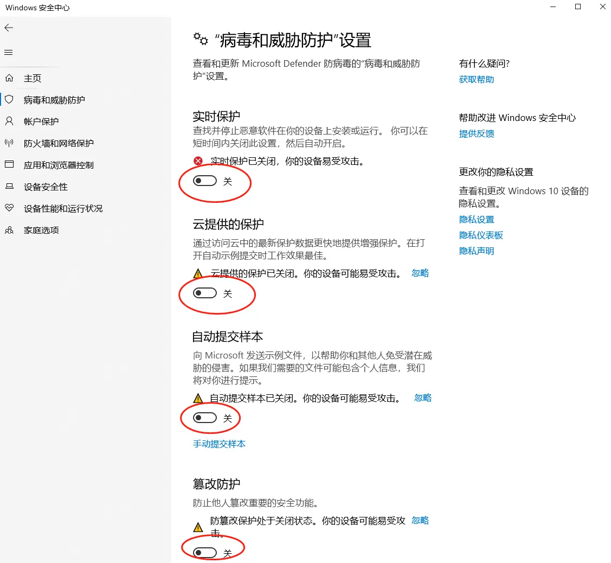Click the back arrow to navigate back
Image resolution: width=611 pixels, height=563 pixels.
(x=9, y=28)
